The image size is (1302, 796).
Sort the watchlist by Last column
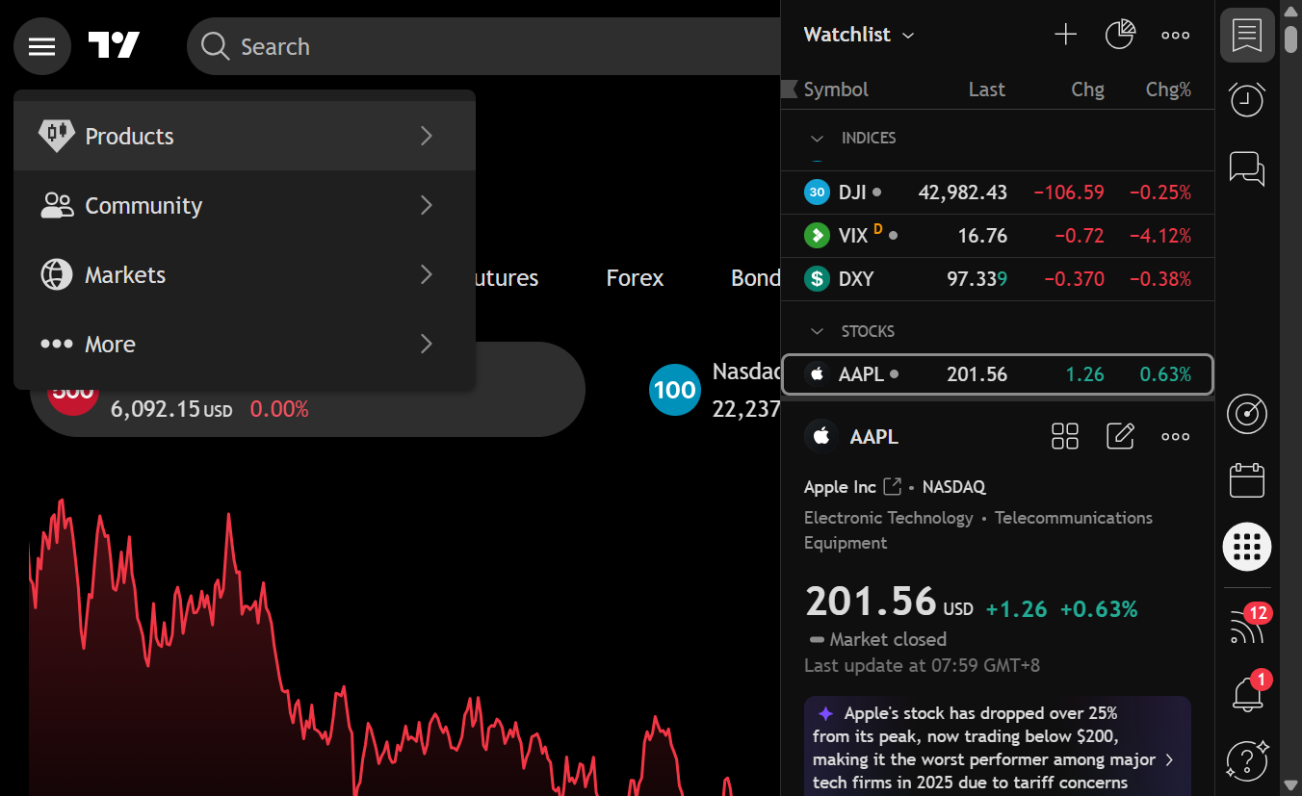pos(986,90)
